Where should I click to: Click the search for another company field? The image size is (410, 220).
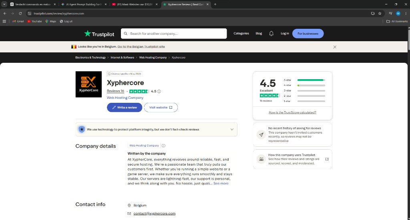[174, 34]
